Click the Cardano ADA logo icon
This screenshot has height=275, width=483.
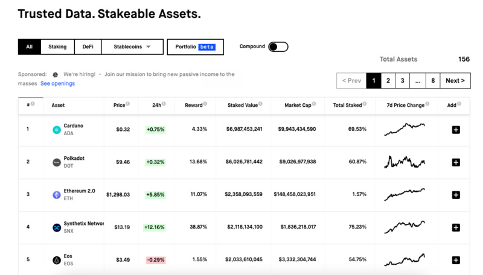coord(57,130)
